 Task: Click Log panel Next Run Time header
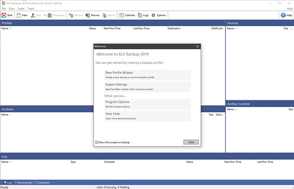coord(240,162)
